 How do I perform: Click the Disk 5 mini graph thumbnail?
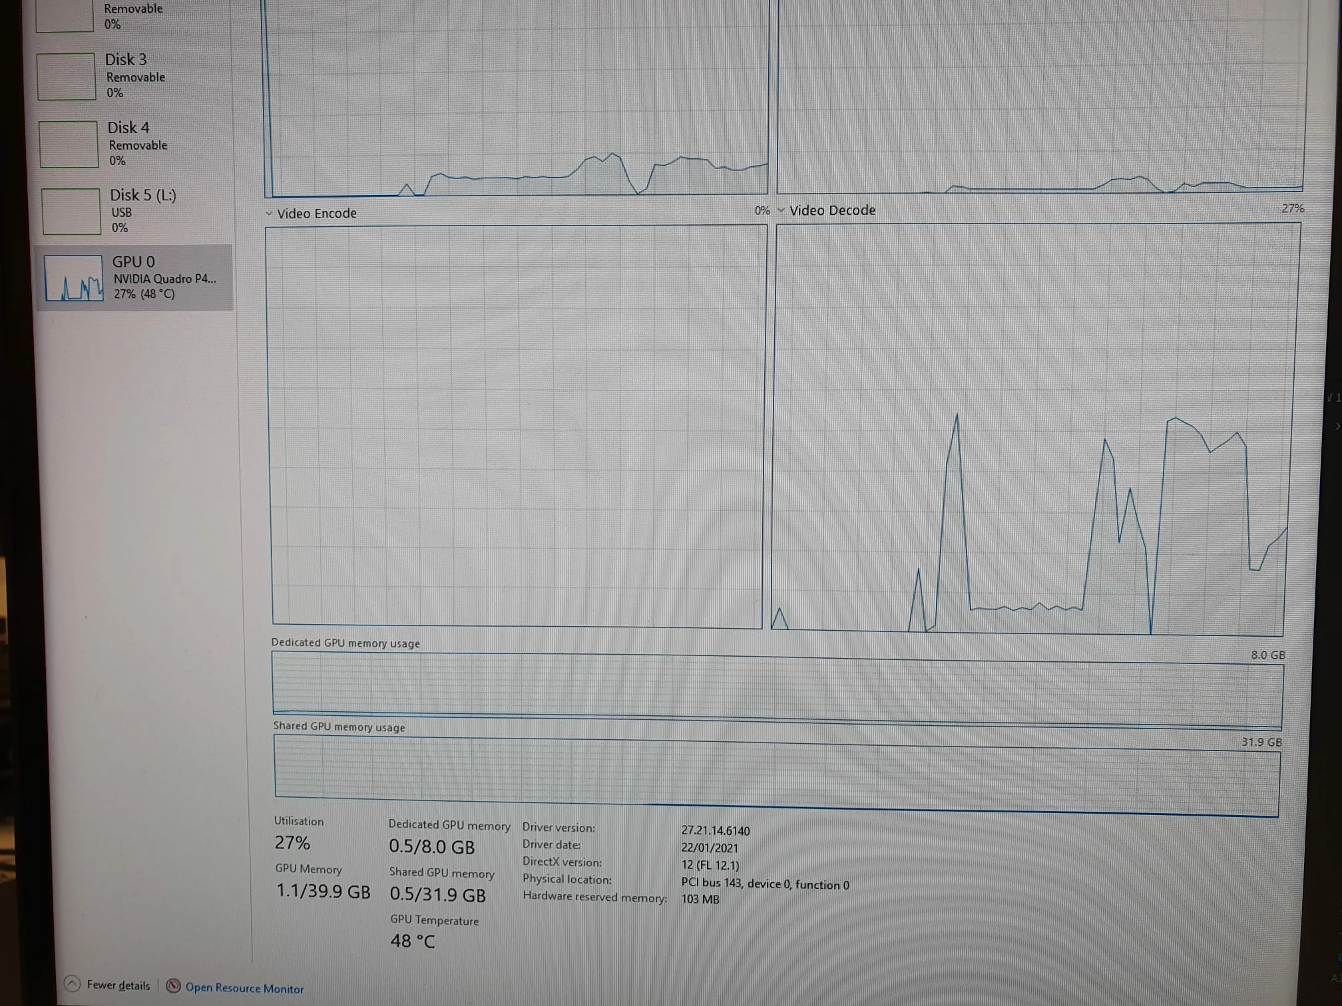71,212
